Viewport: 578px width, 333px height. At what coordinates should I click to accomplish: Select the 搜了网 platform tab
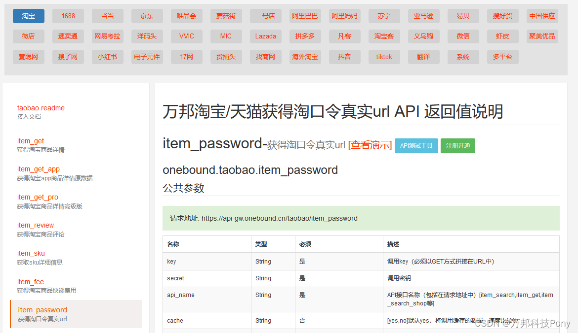68,57
